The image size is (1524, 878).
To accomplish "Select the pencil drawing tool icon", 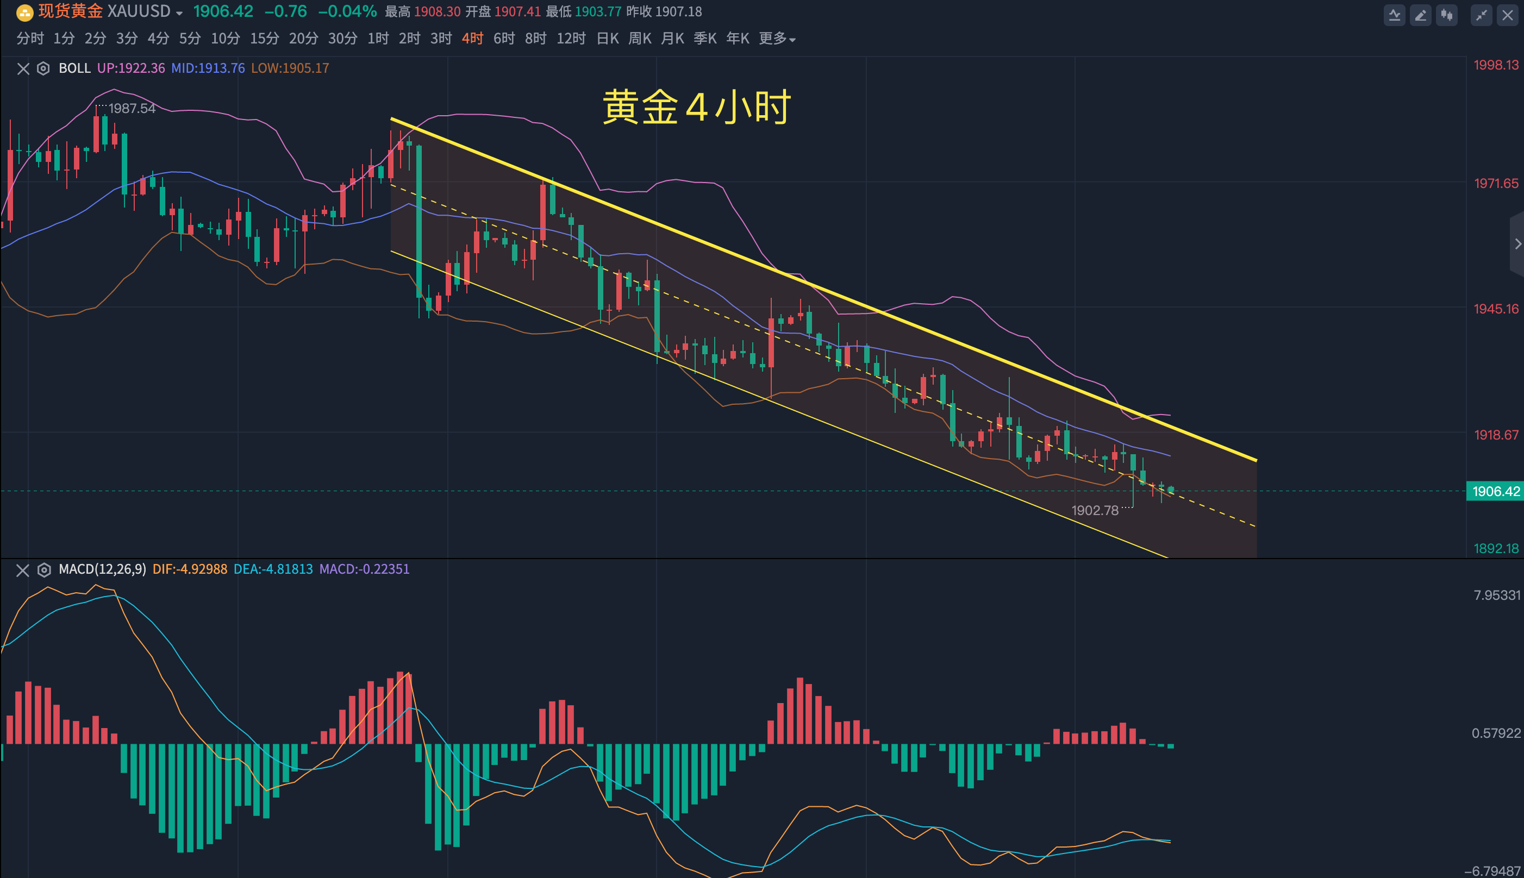I will 1420,15.
